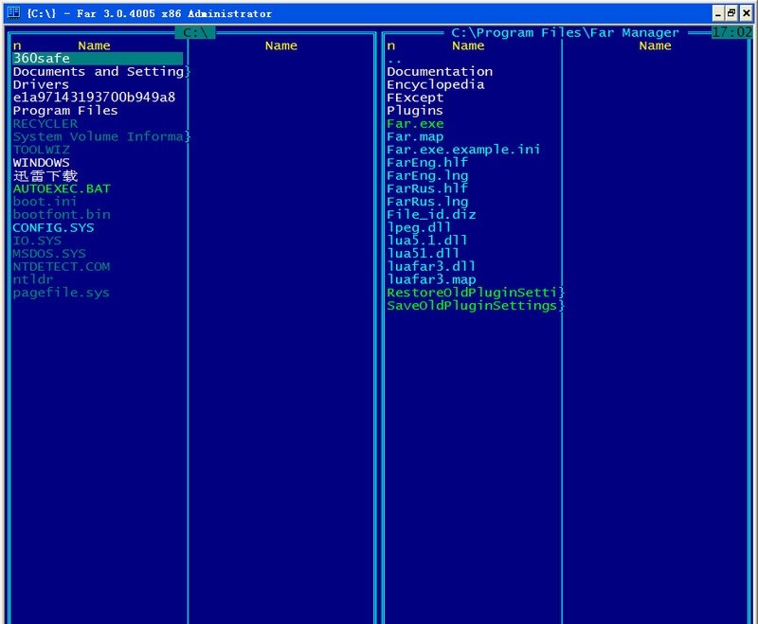This screenshot has height=624, width=758.
Task: Select bootfont.bin file
Action: [62, 215]
